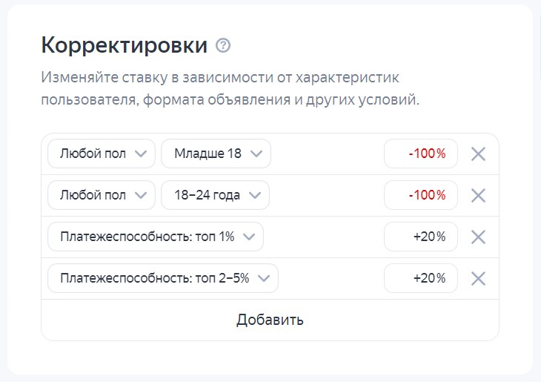Viewport: 541px width, 382px height.
Task: Remove the Платежеспособность: топ 1% adjustment
Action: click(x=478, y=237)
